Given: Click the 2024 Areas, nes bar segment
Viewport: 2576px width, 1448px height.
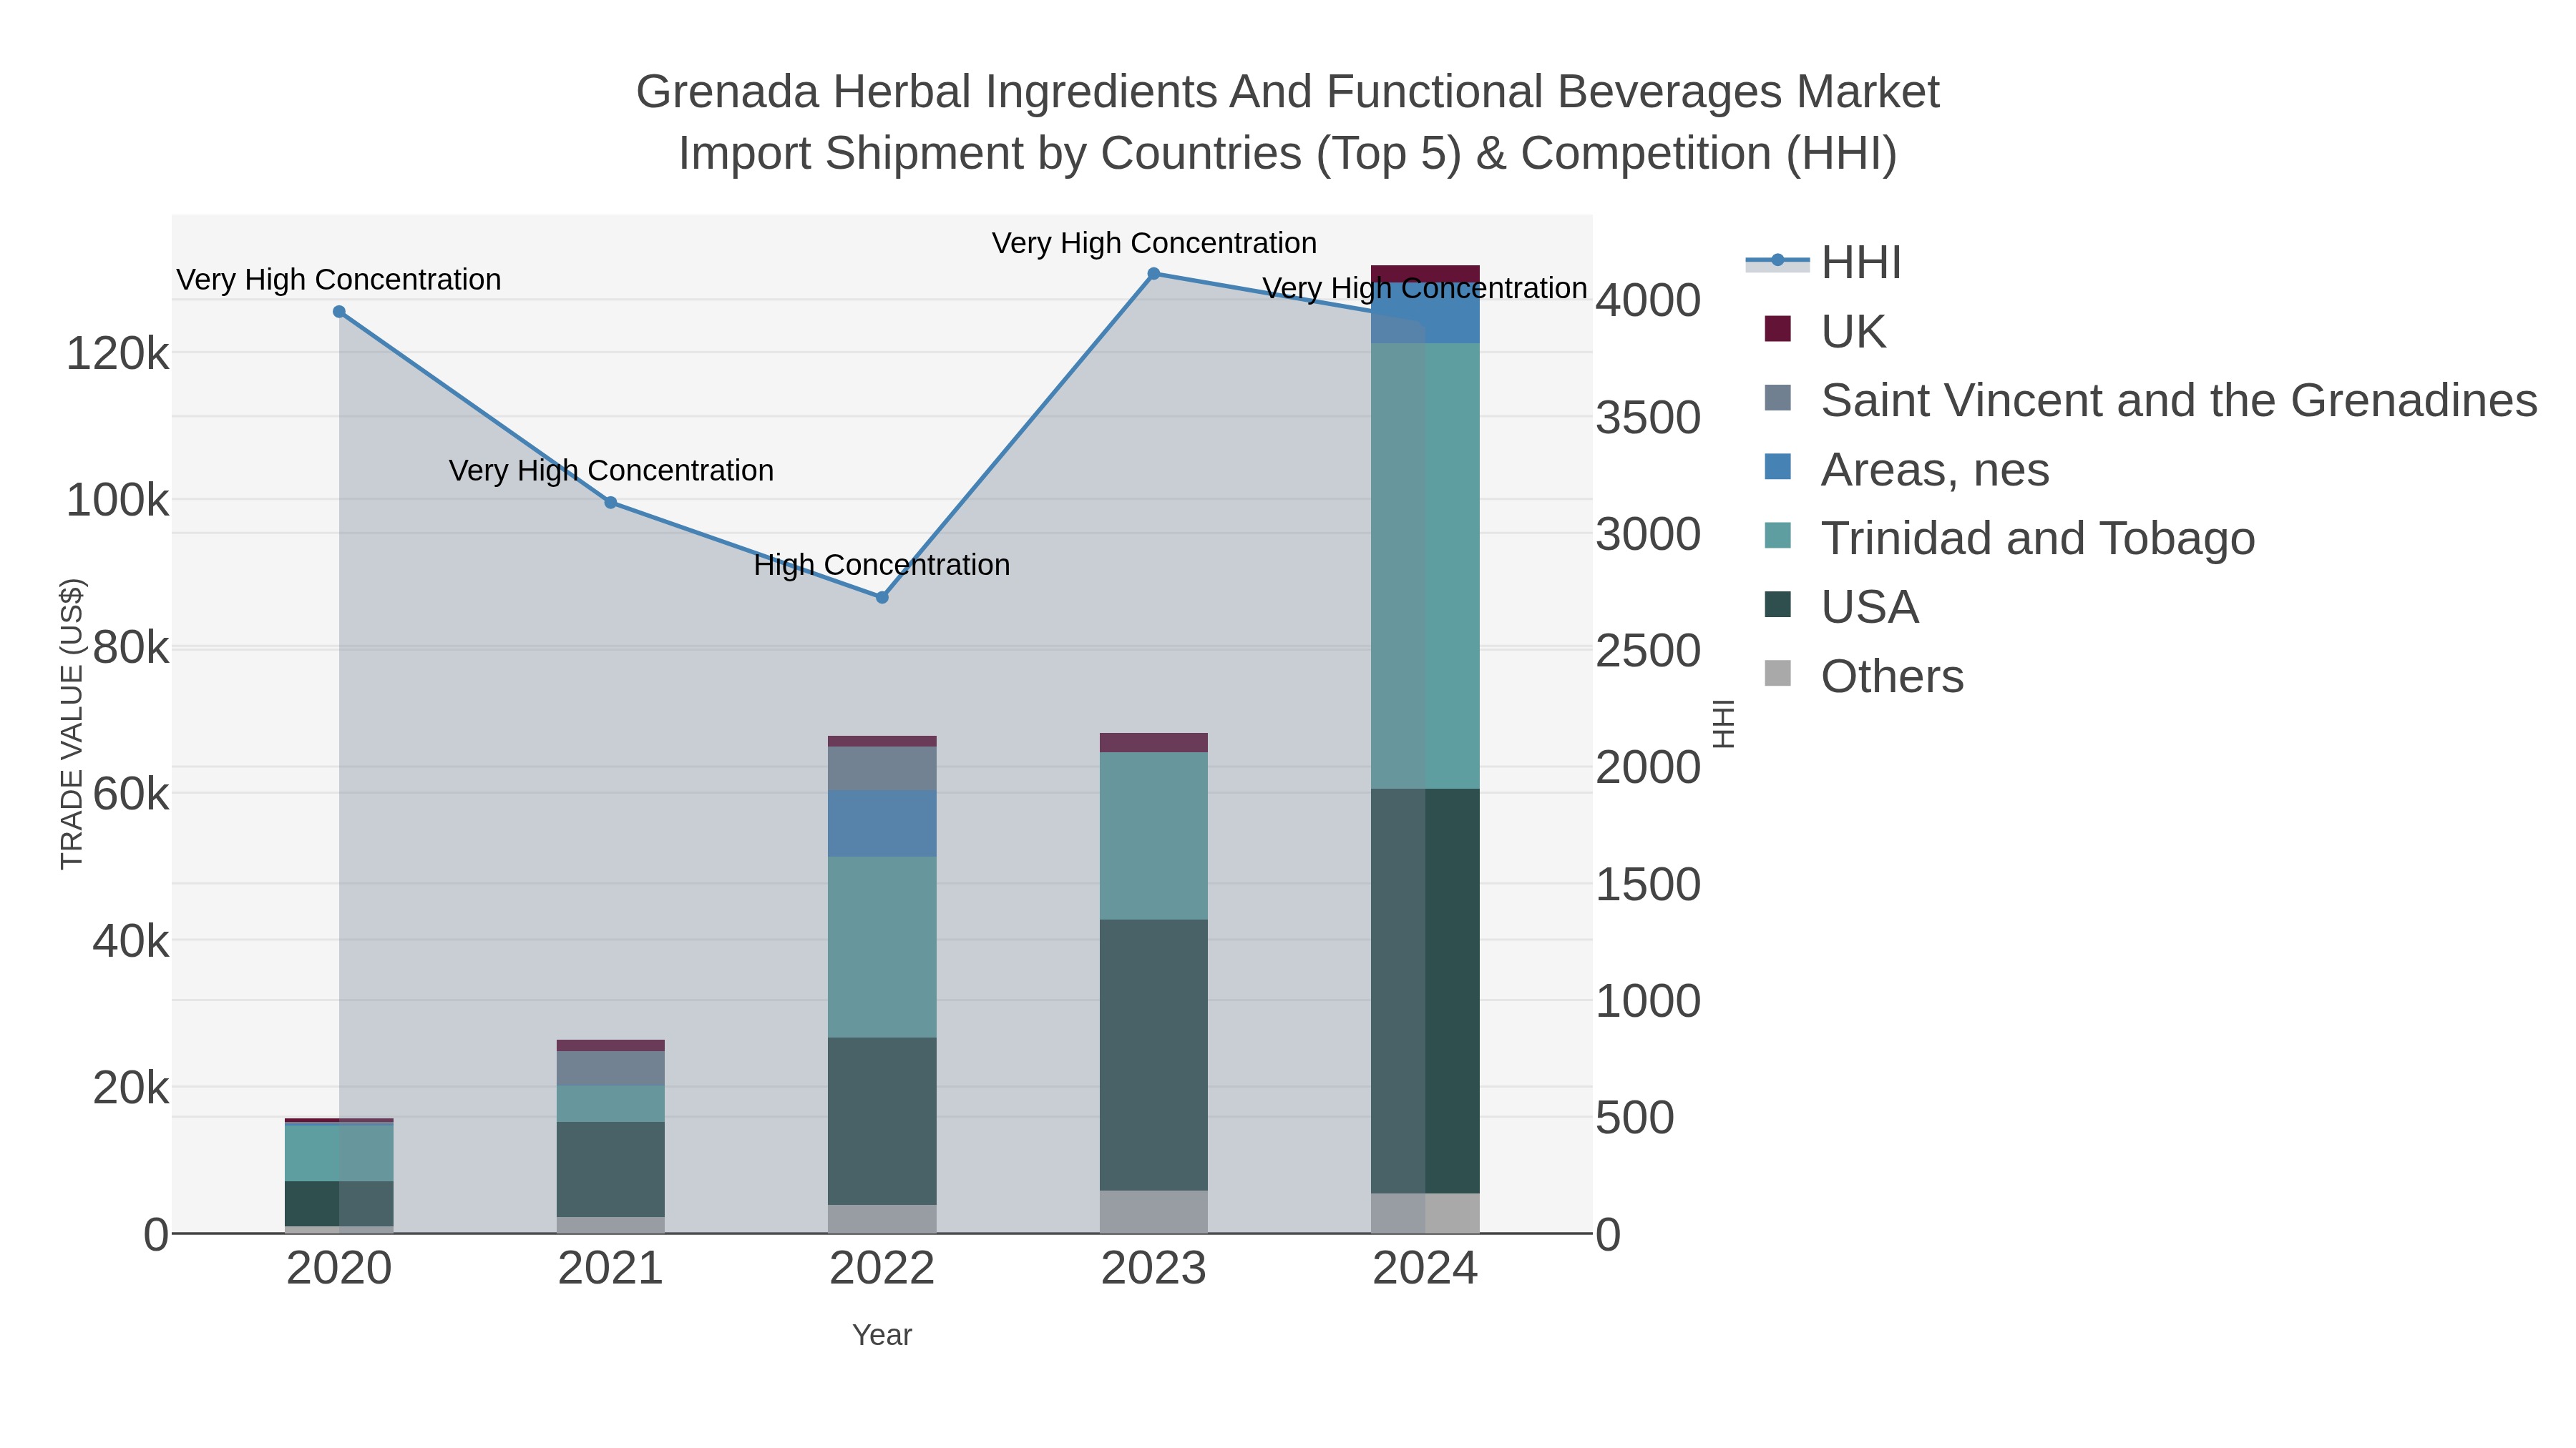Looking at the screenshot, I should (1425, 314).
